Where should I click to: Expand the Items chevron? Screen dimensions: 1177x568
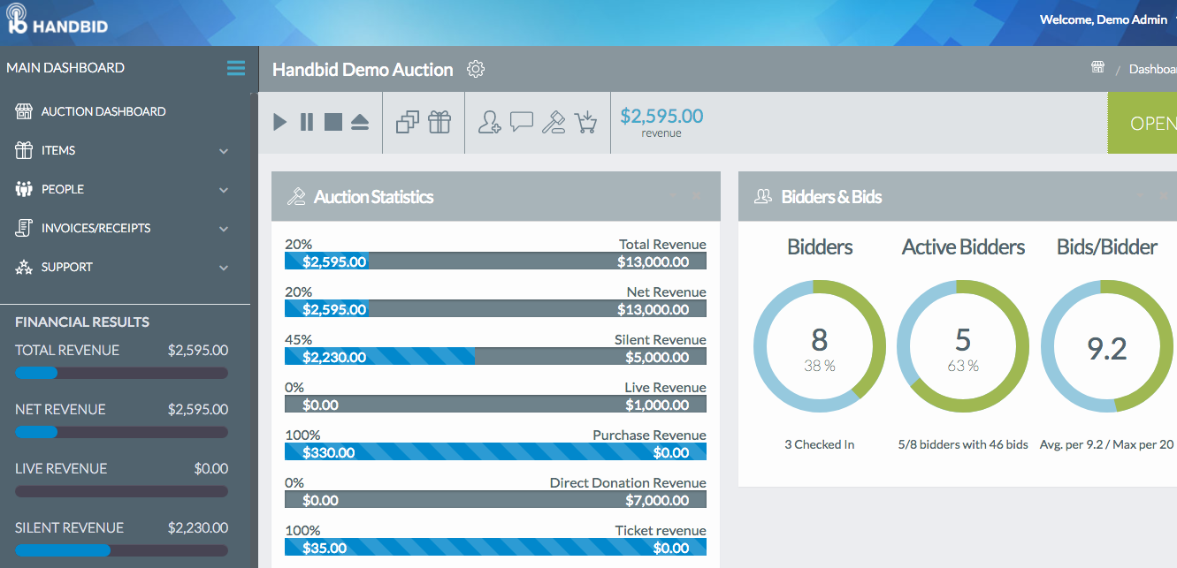(224, 151)
